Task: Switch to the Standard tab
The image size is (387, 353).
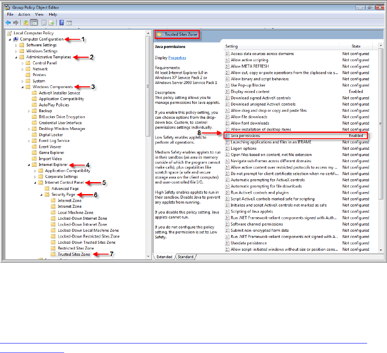Action: click(185, 257)
